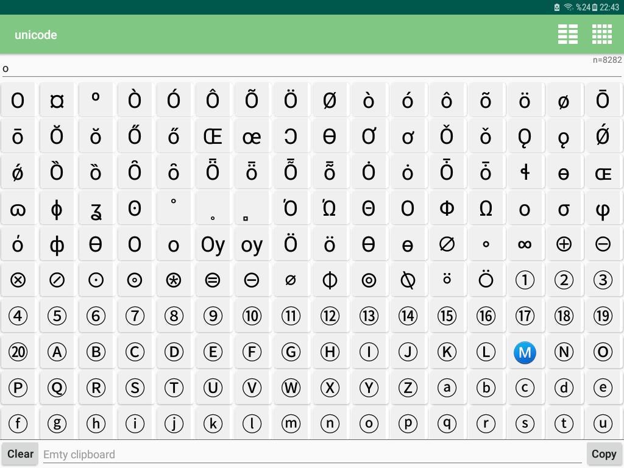This screenshot has height=468, width=624.
Task: Switch to the dense grid view icon
Action: click(x=601, y=35)
